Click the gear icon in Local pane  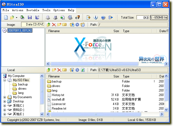(77, 70)
